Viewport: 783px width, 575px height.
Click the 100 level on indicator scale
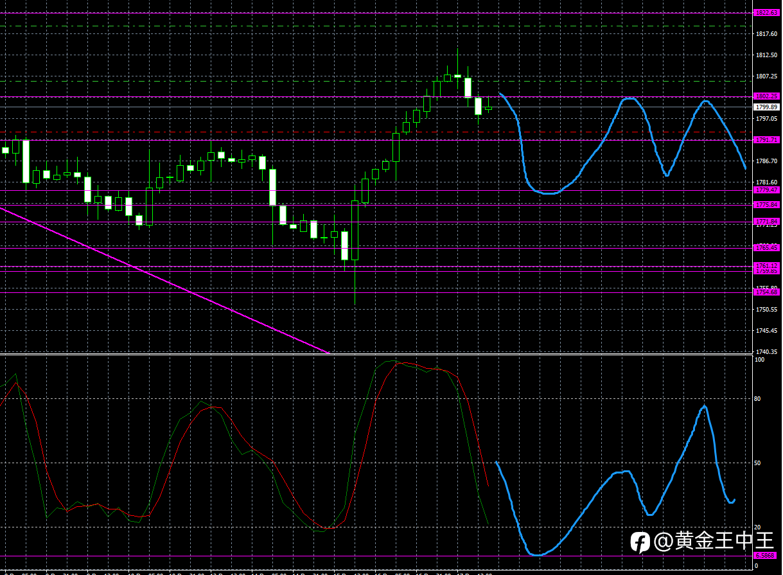click(760, 360)
